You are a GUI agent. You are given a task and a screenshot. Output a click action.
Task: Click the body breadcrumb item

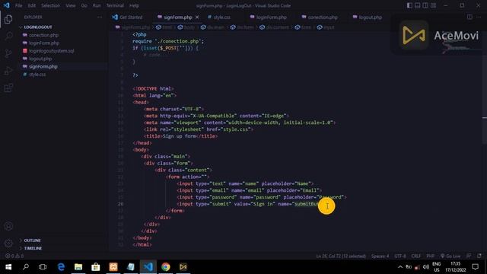click(x=186, y=27)
